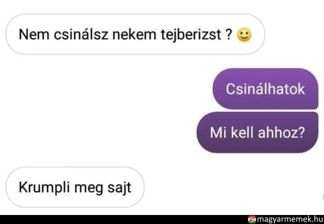Click the black bar at the bottom
Screen dimensions: 324x224
(x=162, y=219)
